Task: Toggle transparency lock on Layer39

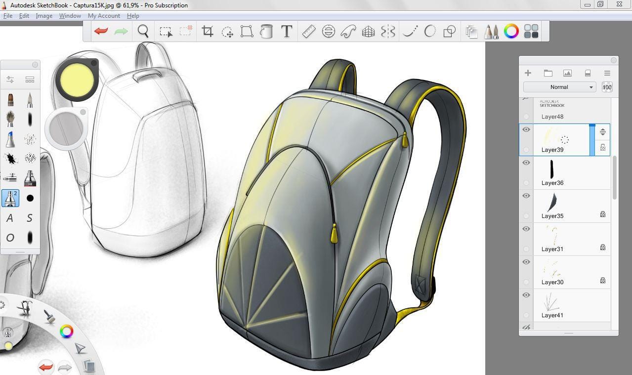Action: [x=603, y=148]
